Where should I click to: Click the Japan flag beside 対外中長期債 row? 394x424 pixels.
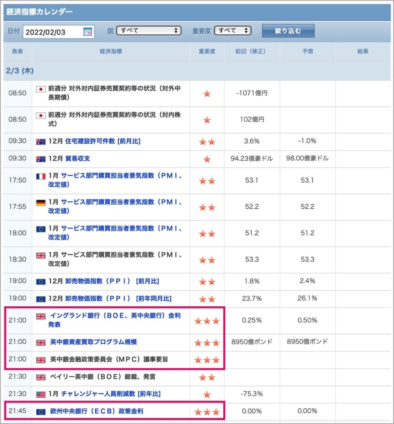41,89
